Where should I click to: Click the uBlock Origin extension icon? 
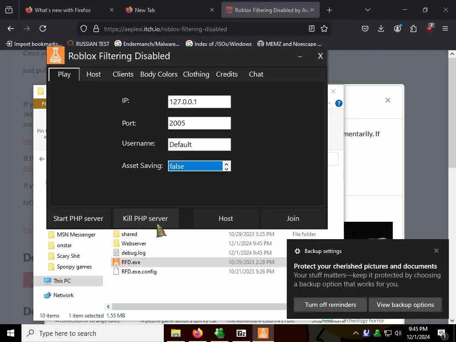pos(430,28)
